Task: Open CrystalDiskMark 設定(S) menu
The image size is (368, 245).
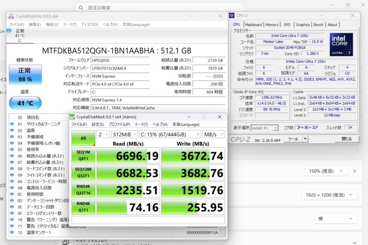Action: click(98, 124)
